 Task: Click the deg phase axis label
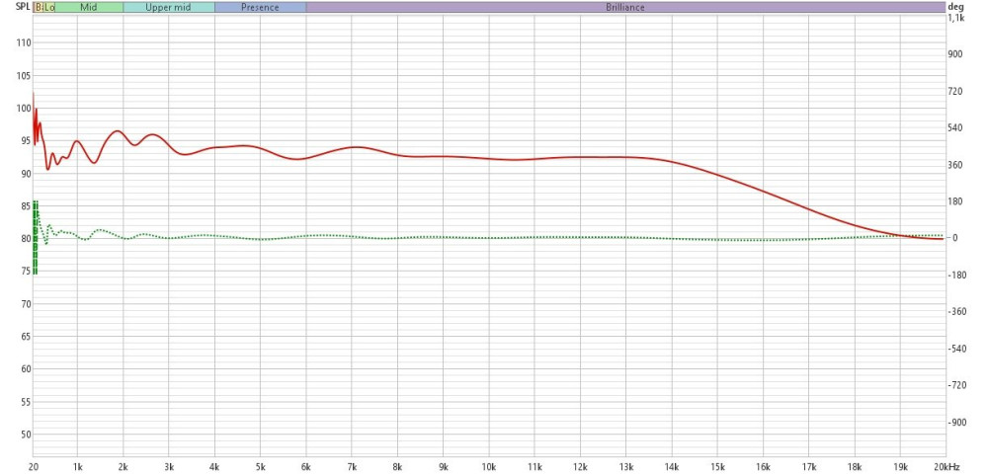(x=955, y=7)
